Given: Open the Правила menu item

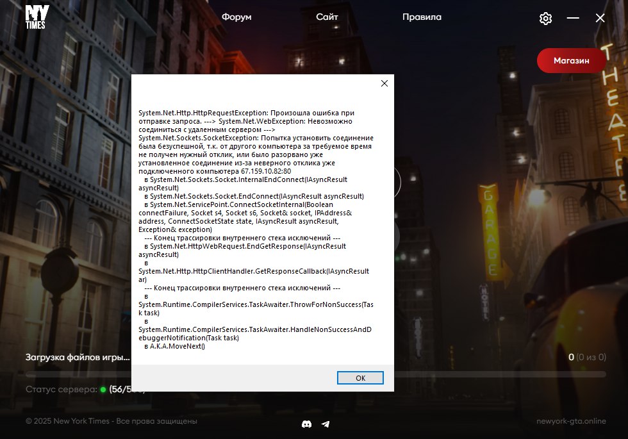Looking at the screenshot, I should (422, 17).
